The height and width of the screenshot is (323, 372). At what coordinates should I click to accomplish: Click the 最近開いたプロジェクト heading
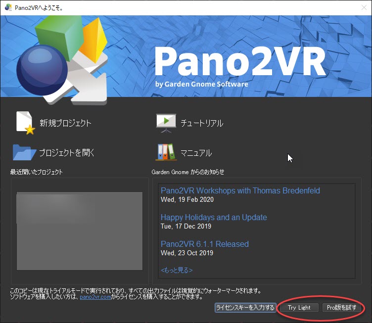(x=36, y=172)
